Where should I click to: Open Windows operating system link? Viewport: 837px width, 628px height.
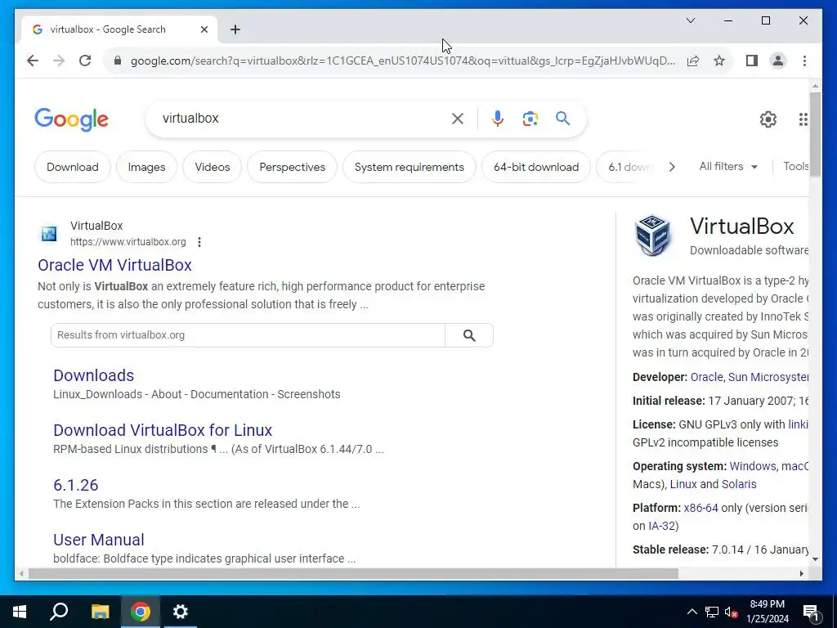pos(752,466)
